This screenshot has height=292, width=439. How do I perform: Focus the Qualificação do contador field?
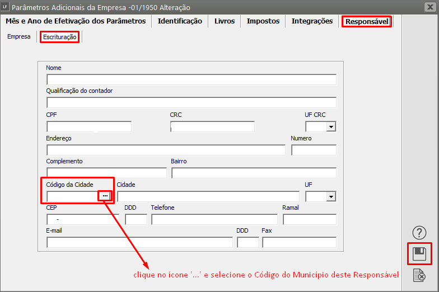point(191,102)
